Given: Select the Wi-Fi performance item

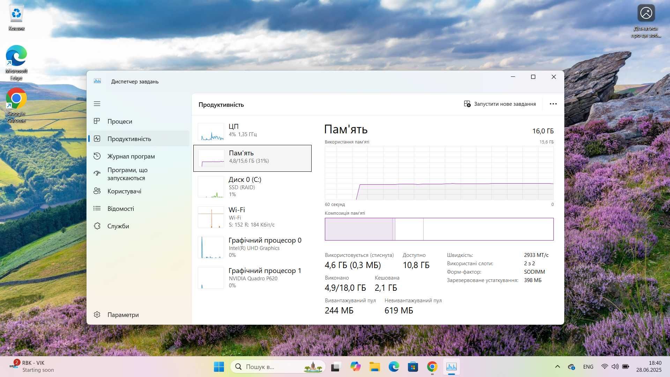Looking at the screenshot, I should (x=252, y=217).
